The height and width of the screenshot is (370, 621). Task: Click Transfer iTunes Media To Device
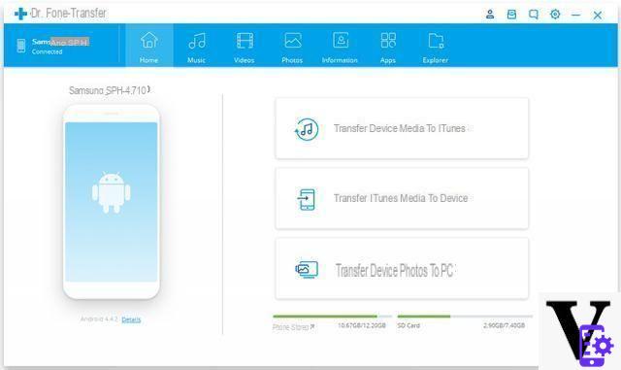coord(402,198)
